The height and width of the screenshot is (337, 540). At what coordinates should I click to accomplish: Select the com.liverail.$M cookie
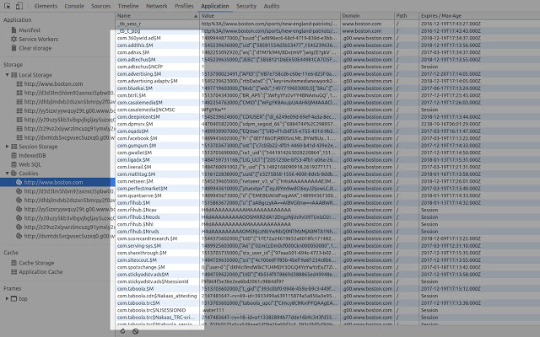(x=134, y=167)
